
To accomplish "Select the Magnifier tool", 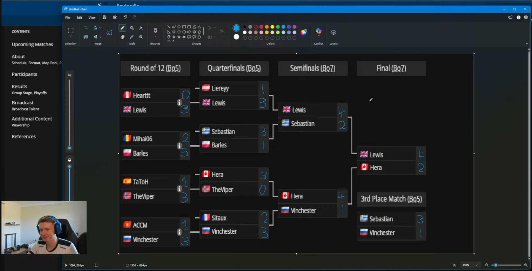I will point(141,37).
